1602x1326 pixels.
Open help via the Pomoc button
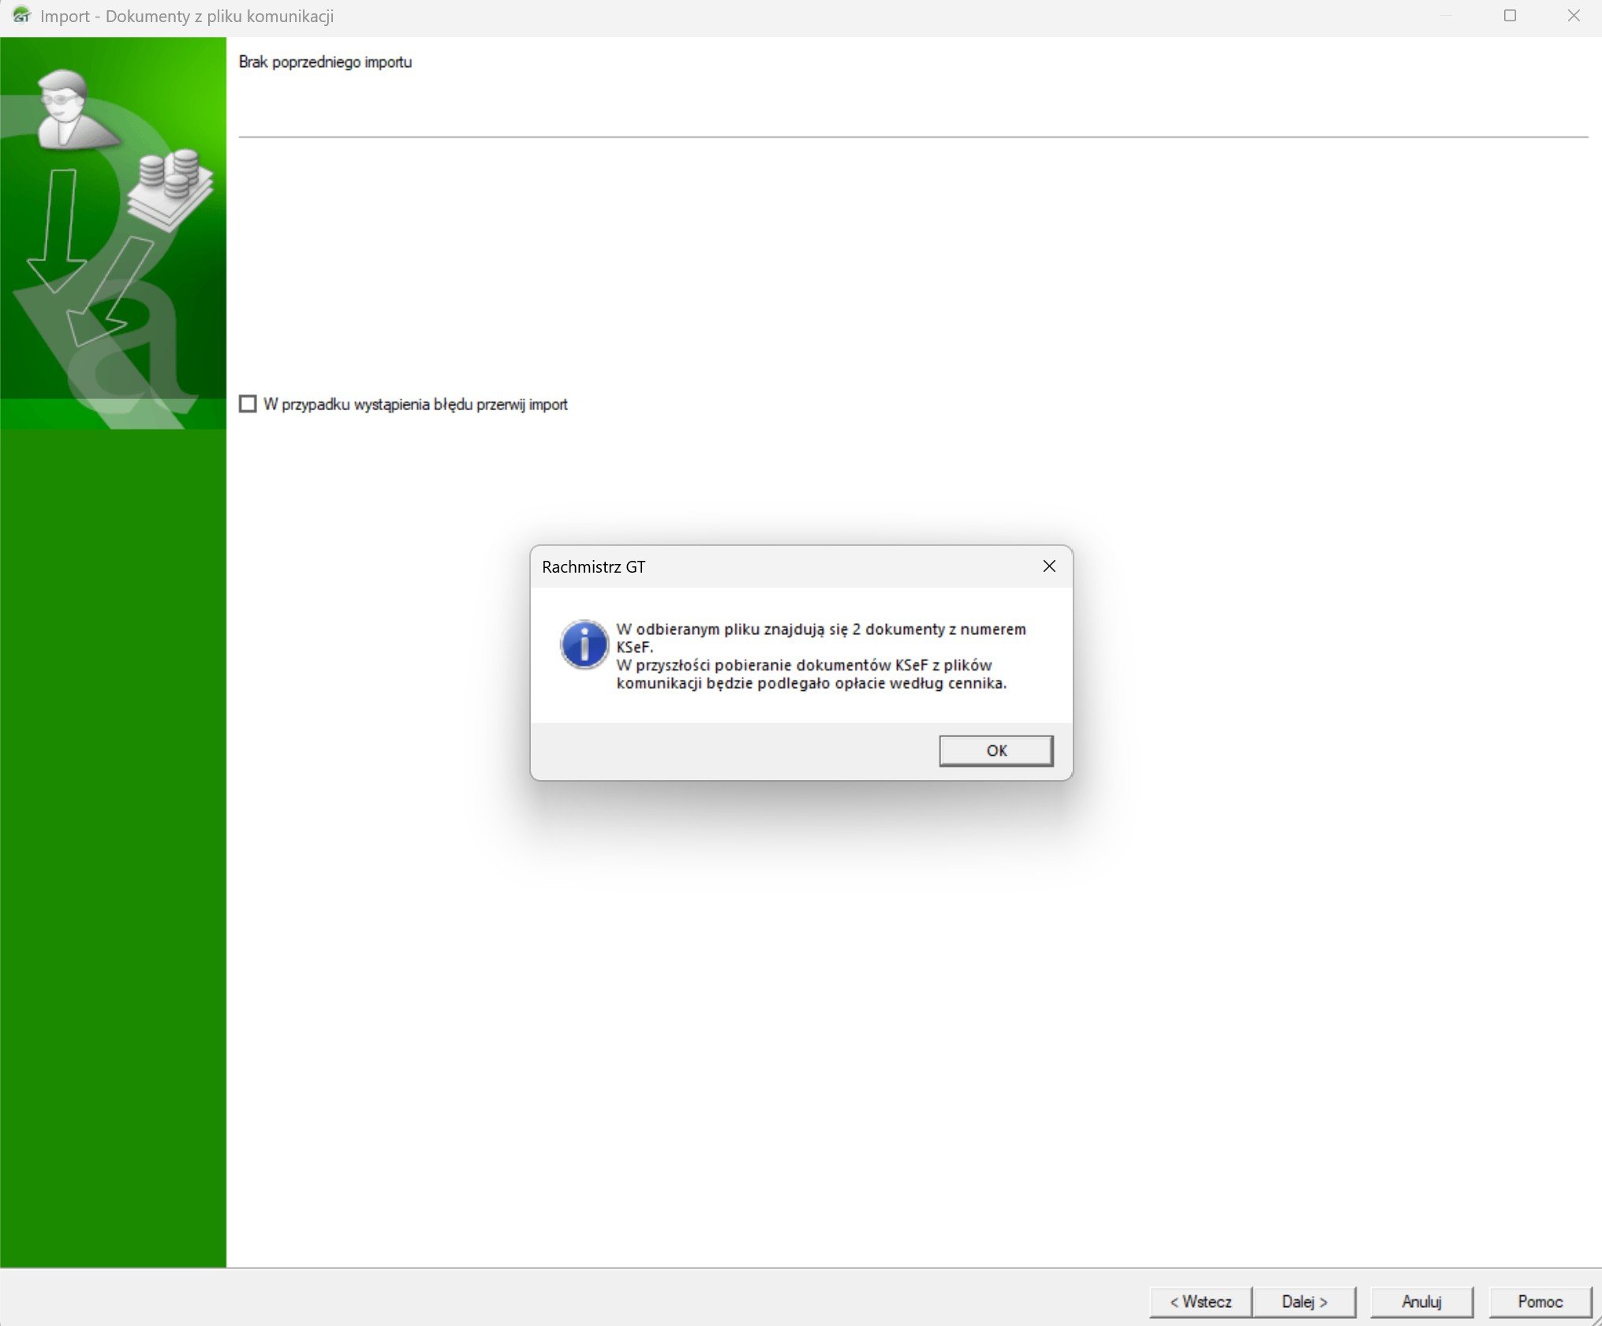pos(1539,1302)
